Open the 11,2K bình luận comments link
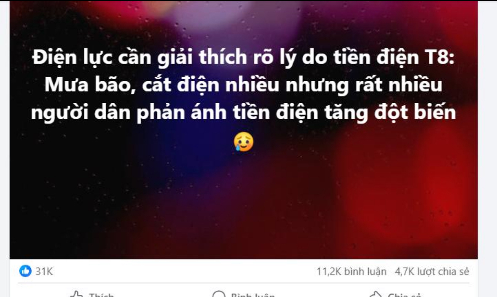The height and width of the screenshot is (297, 497). [352, 271]
